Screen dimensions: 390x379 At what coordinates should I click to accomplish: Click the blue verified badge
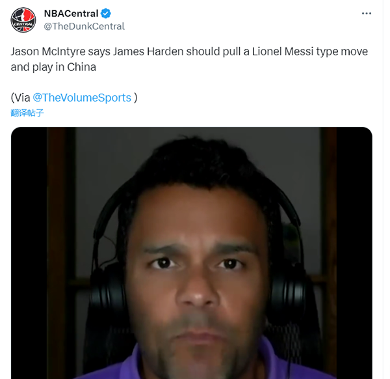[x=106, y=14]
